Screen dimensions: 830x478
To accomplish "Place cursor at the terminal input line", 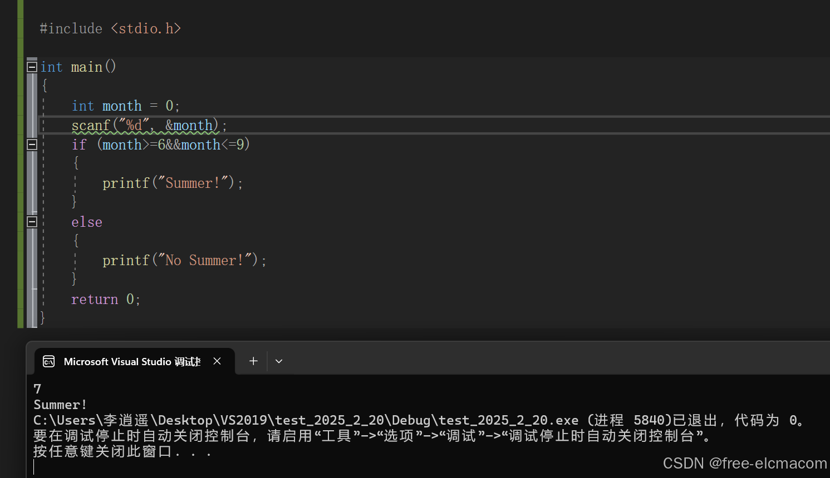I will [35, 467].
